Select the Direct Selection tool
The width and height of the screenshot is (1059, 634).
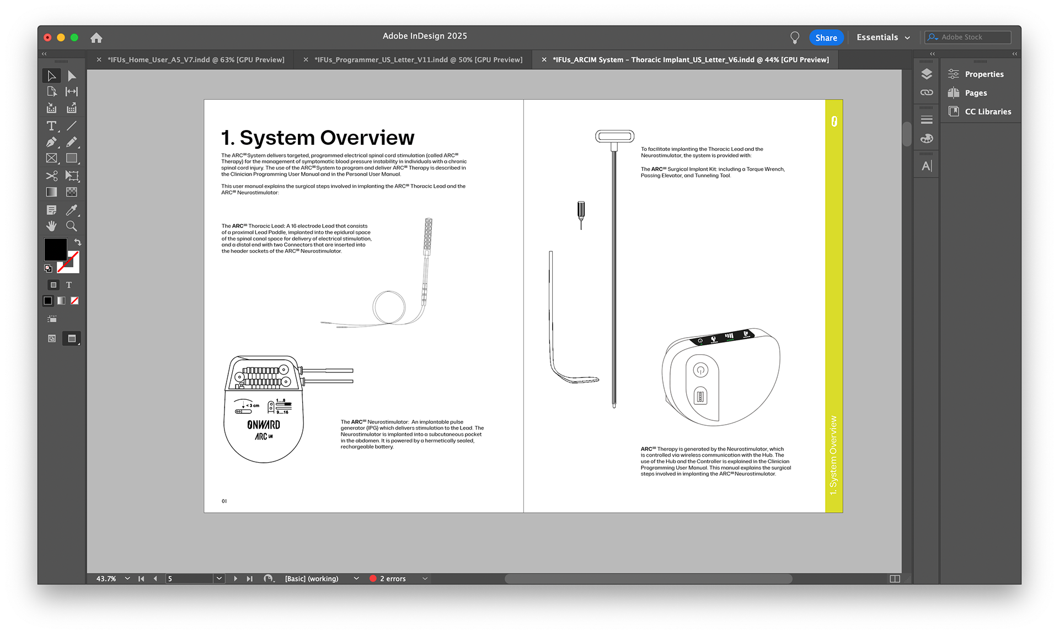click(x=72, y=75)
